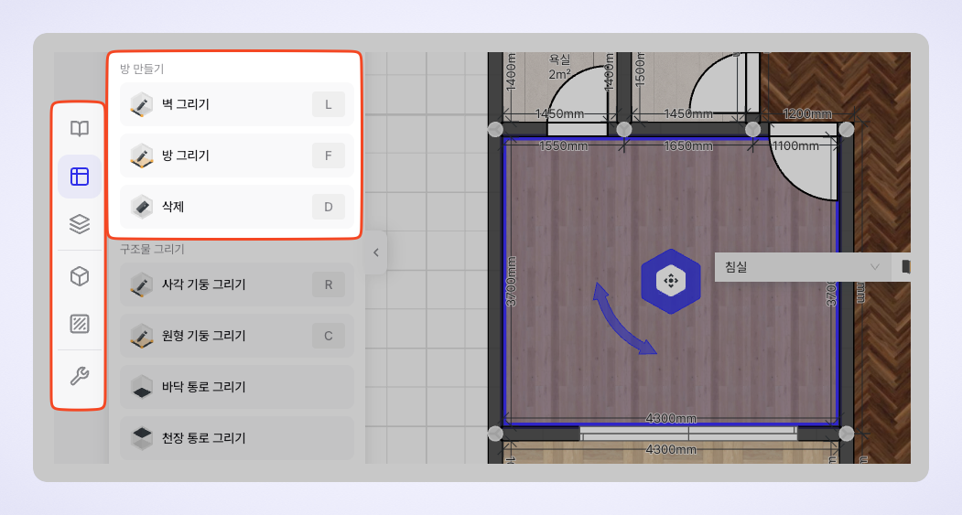Select the 삭제 delete tool
The height and width of the screenshot is (515, 962).
(237, 207)
